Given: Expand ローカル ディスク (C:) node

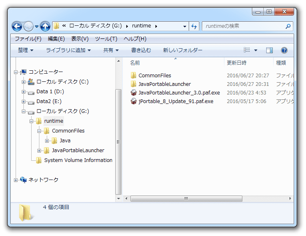Looking at the screenshot, I should pos(23,82).
